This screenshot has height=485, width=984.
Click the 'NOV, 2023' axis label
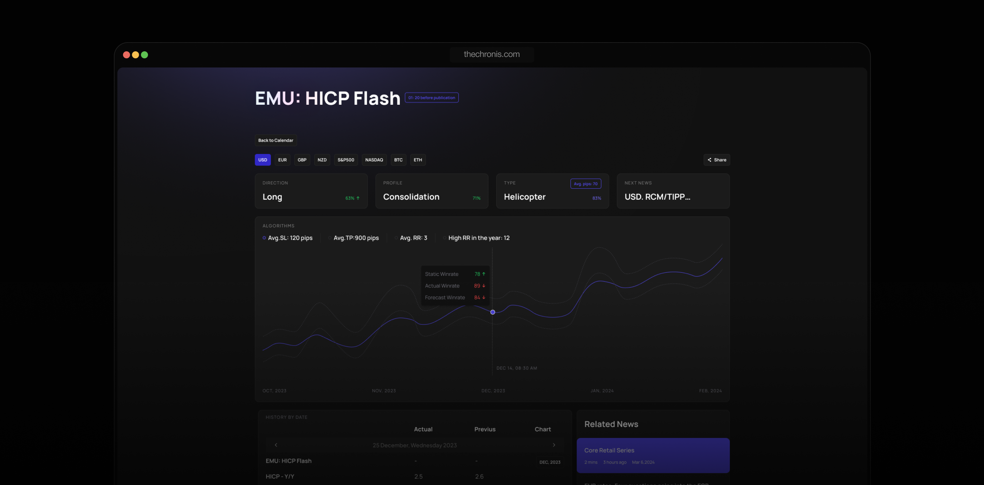(x=384, y=391)
